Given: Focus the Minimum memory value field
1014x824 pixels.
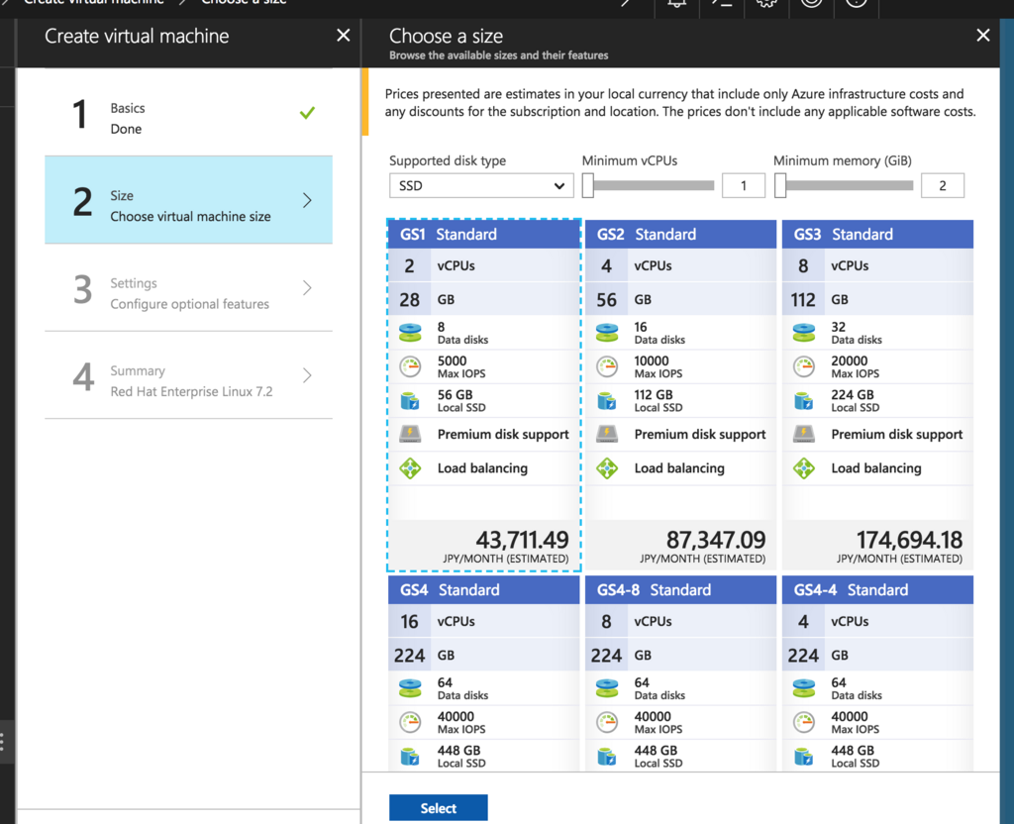Looking at the screenshot, I should click(x=943, y=185).
